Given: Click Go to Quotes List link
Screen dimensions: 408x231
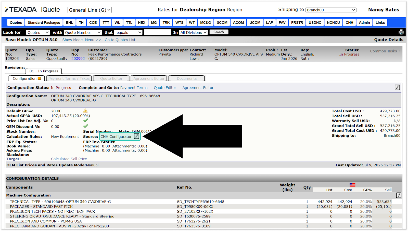Looking at the screenshot, I should pyautogui.click(x=120, y=40).
